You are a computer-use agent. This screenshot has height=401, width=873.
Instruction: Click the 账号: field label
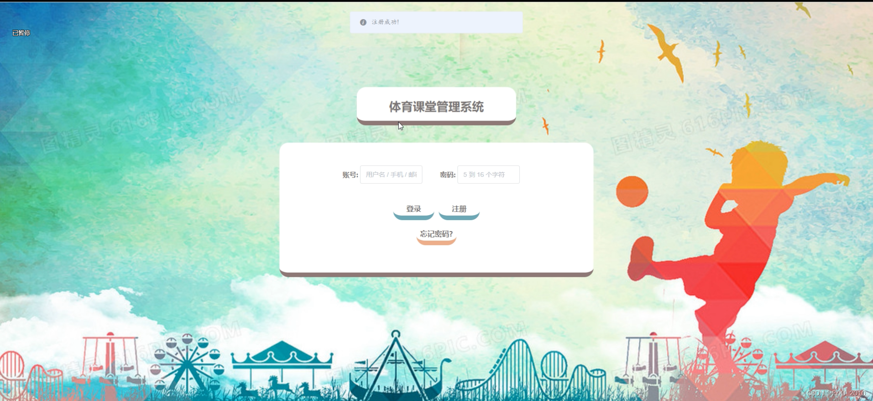coord(350,174)
